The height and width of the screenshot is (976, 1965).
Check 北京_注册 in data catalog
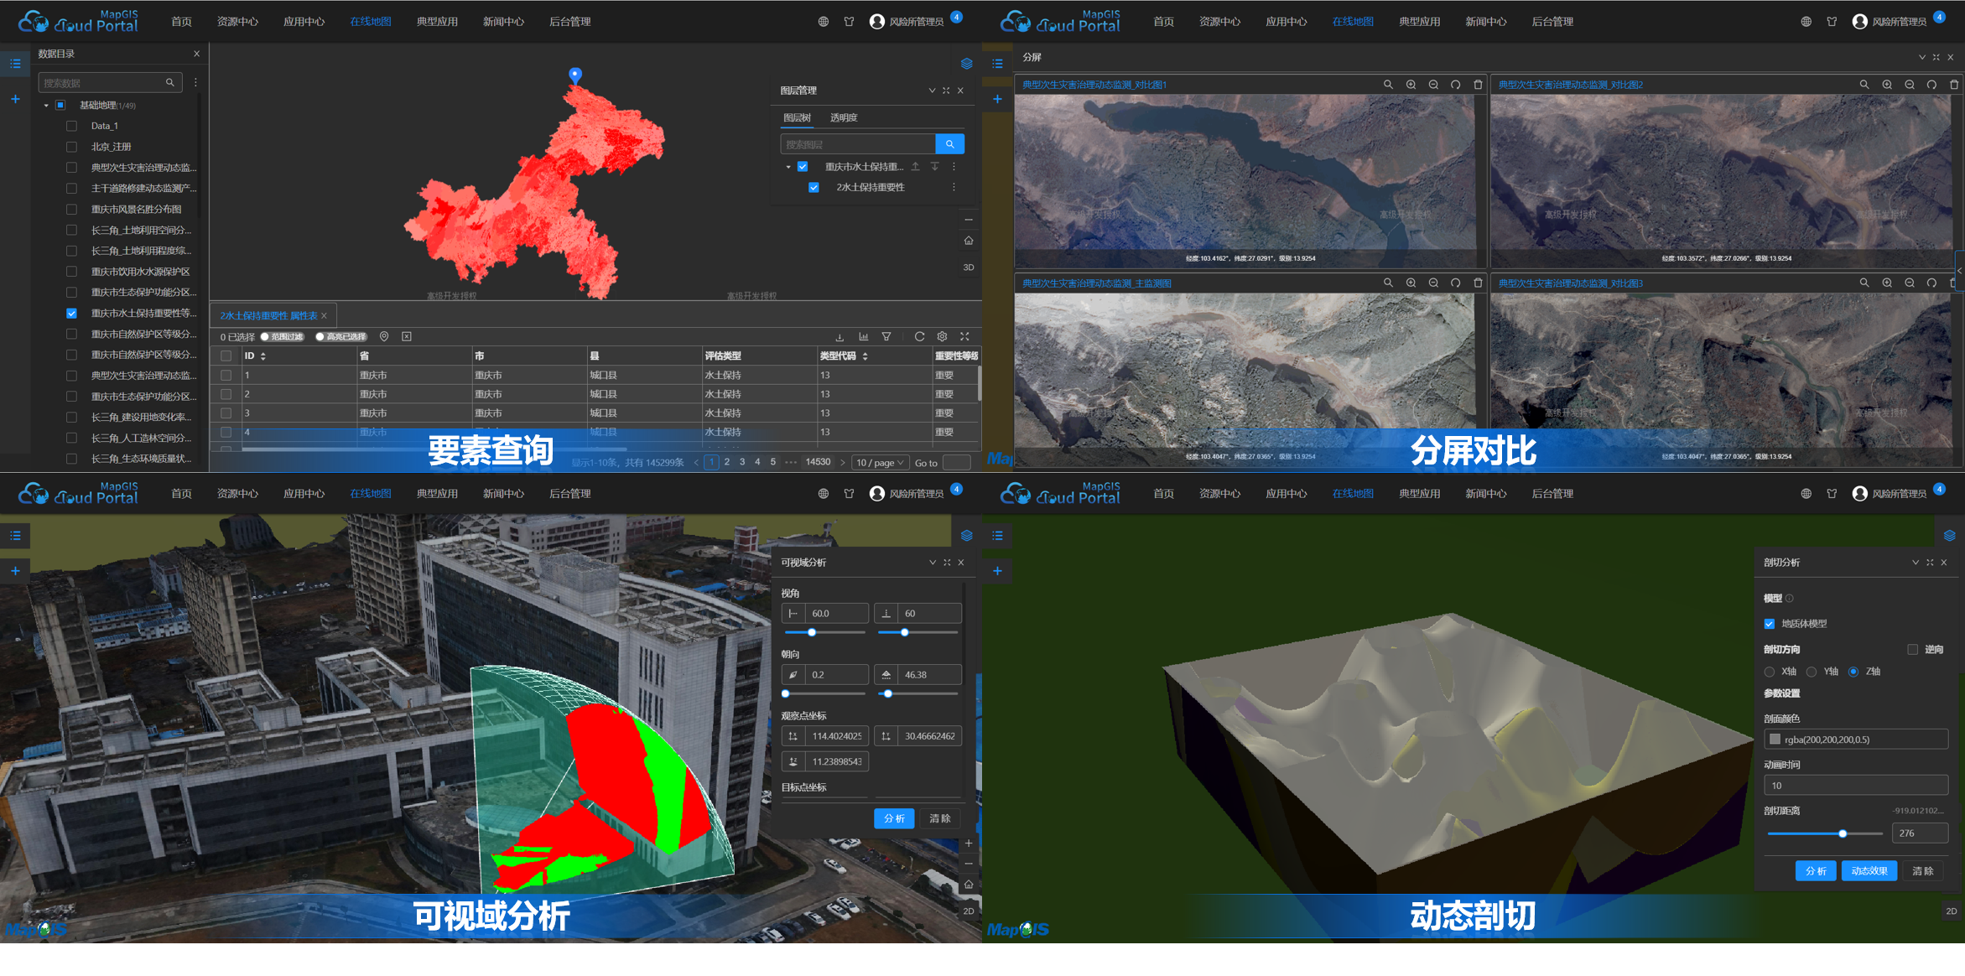[71, 147]
